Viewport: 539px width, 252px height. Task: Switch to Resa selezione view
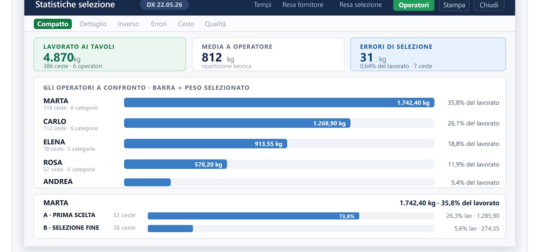(360, 5)
